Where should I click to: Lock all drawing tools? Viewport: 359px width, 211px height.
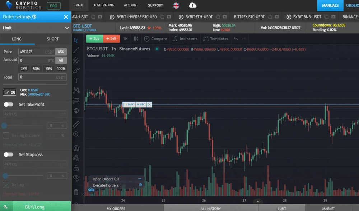point(76,168)
